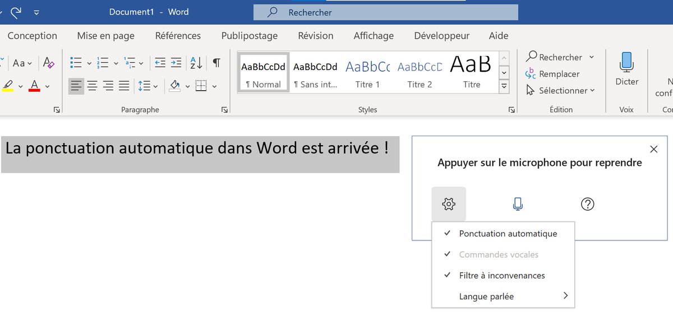This screenshot has height=316, width=673.
Task: Expand the full styles gallery
Action: (504, 86)
